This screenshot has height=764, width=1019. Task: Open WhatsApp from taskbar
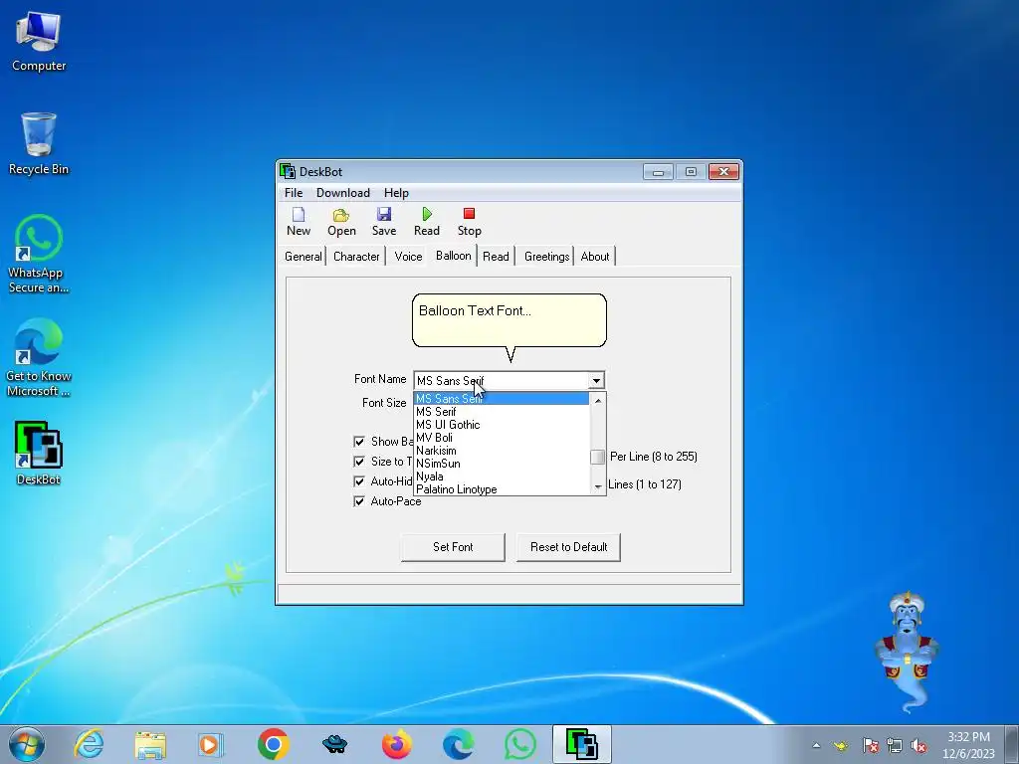(519, 744)
